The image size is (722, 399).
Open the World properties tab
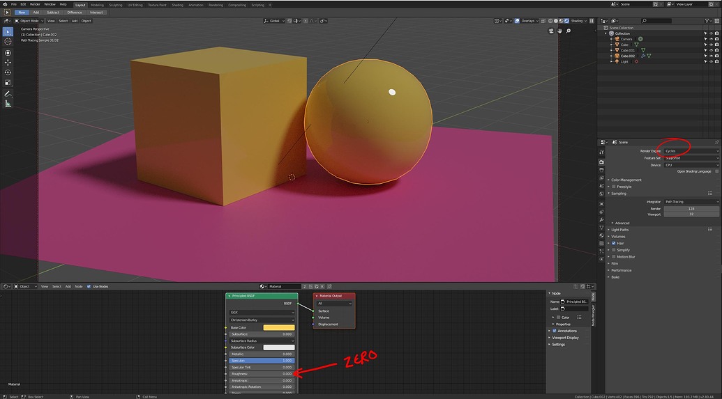[601, 194]
